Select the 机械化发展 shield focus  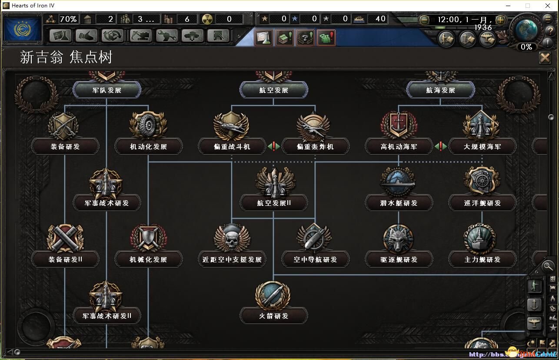[x=148, y=246]
